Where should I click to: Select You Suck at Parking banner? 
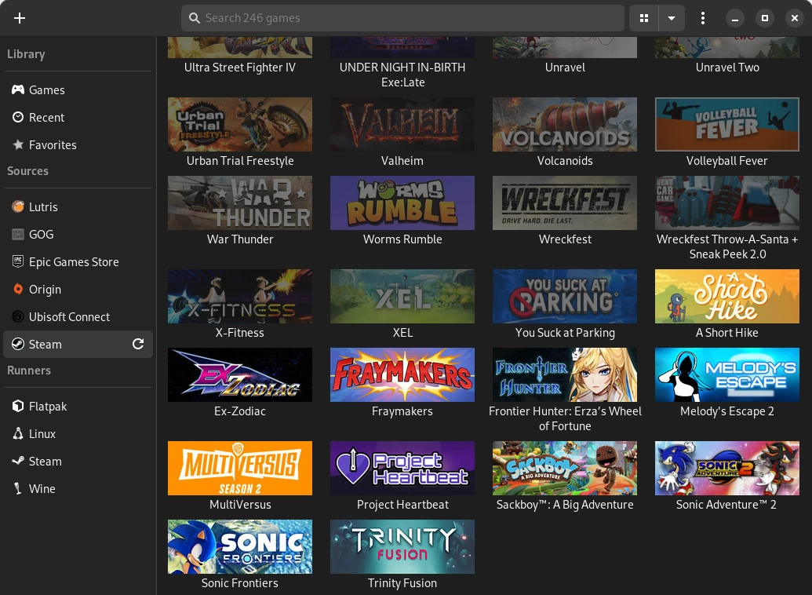click(565, 296)
